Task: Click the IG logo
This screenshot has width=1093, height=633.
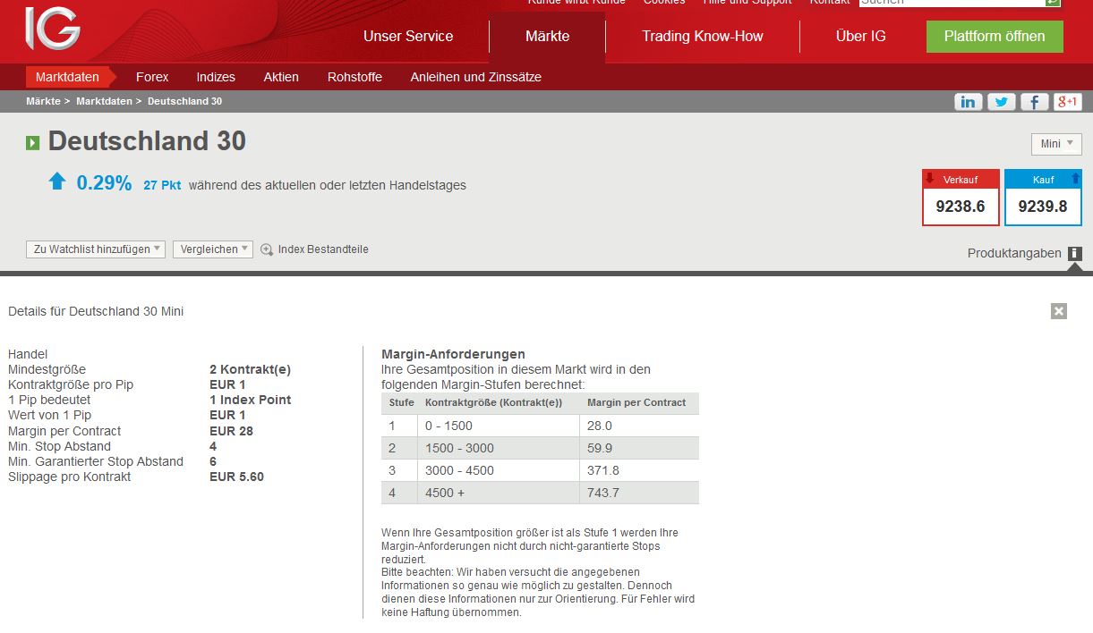Action: click(x=53, y=28)
